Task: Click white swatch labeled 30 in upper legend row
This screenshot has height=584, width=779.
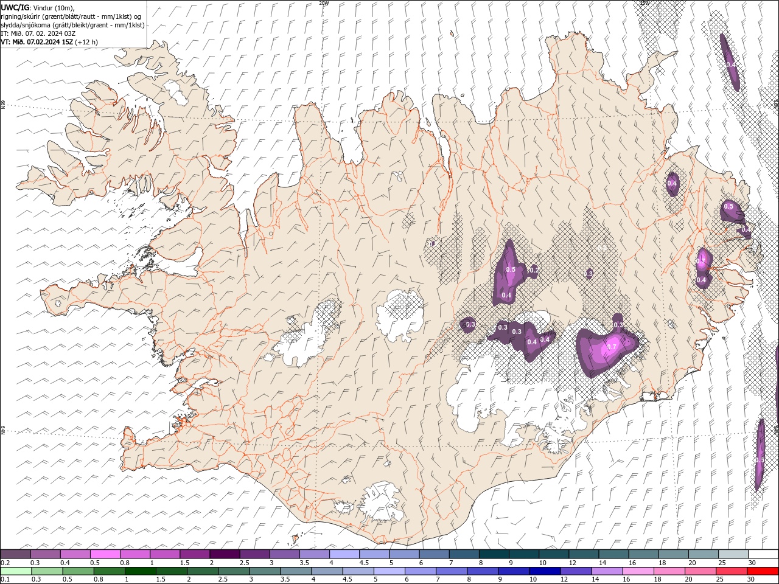Action: (763, 554)
